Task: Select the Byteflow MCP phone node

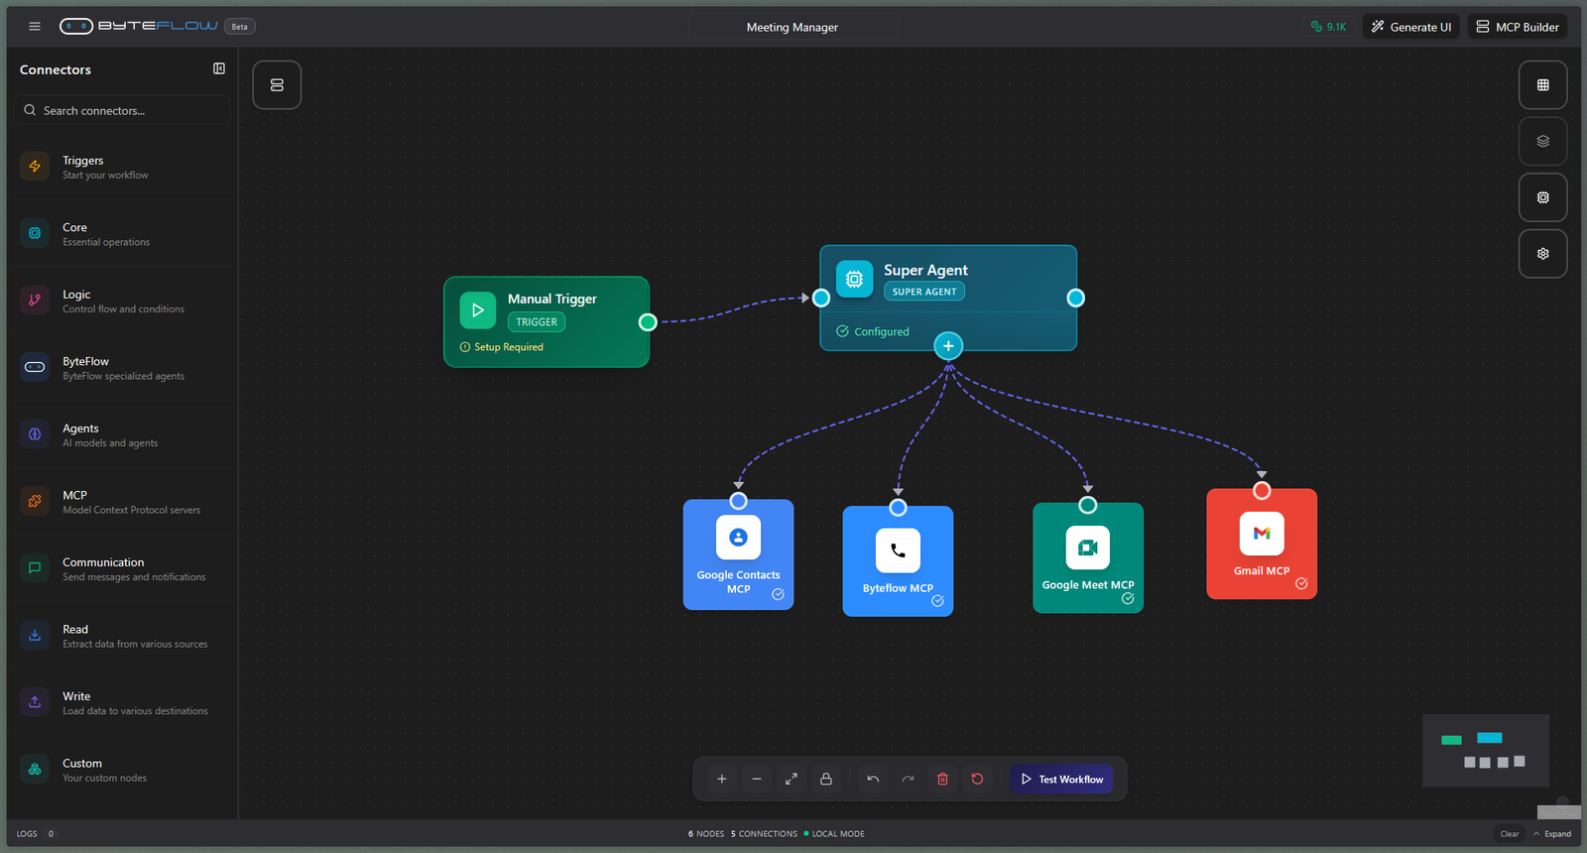Action: pyautogui.click(x=898, y=561)
